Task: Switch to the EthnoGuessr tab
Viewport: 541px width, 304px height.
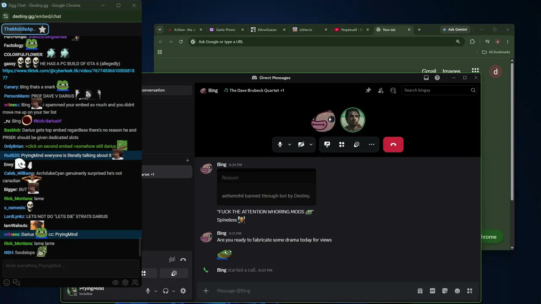Action: [x=267, y=30]
